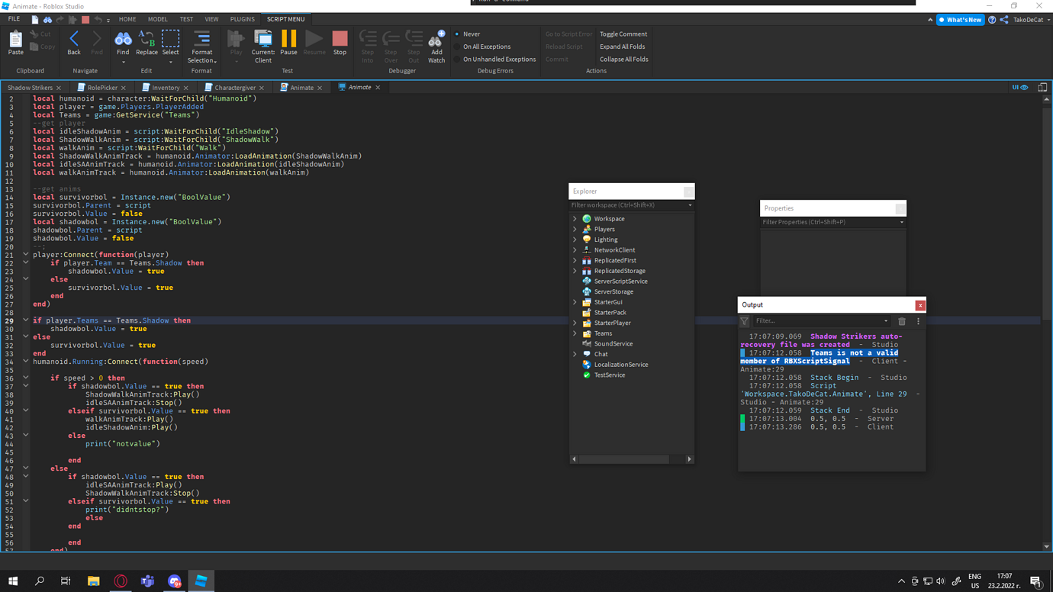Click the What's New button

(960, 20)
